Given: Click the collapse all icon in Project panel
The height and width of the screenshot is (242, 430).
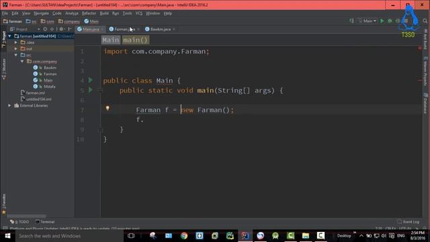Looking at the screenshot, I should (x=52, y=29).
